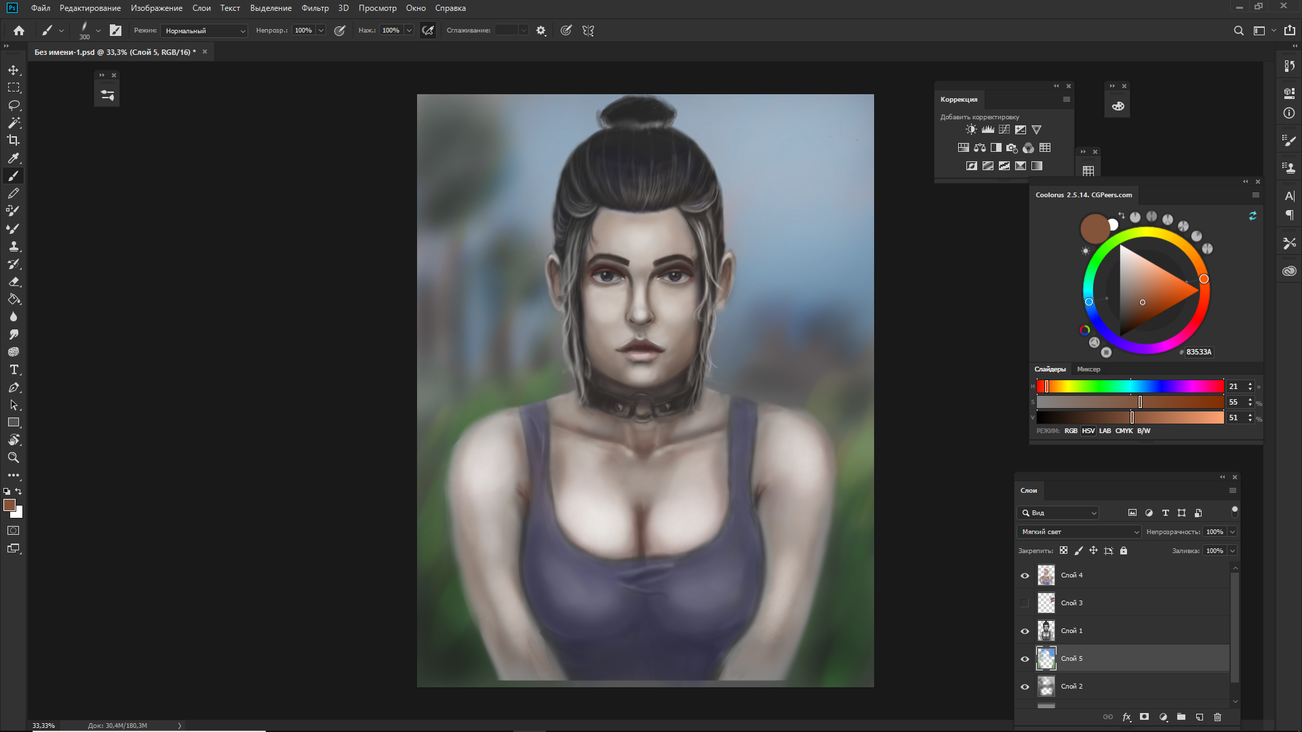Open the Режим blend mode dropdown
Image resolution: width=1302 pixels, height=732 pixels.
click(205, 30)
